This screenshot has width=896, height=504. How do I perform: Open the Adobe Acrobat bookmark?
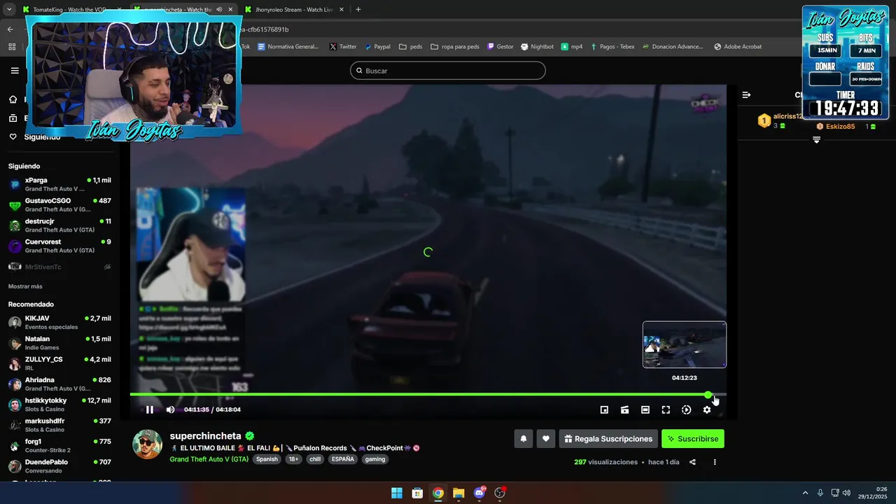pos(738,47)
